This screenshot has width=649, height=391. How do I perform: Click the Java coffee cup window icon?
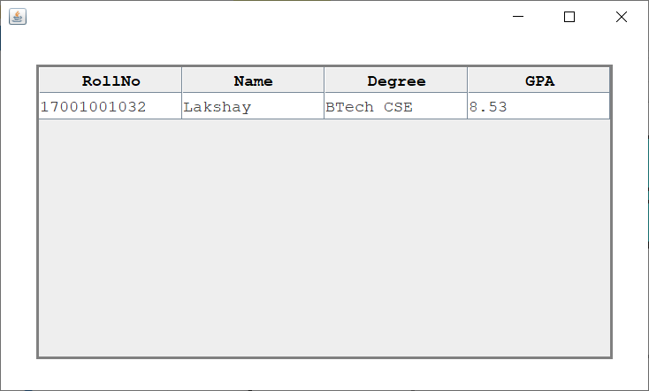pyautogui.click(x=18, y=17)
